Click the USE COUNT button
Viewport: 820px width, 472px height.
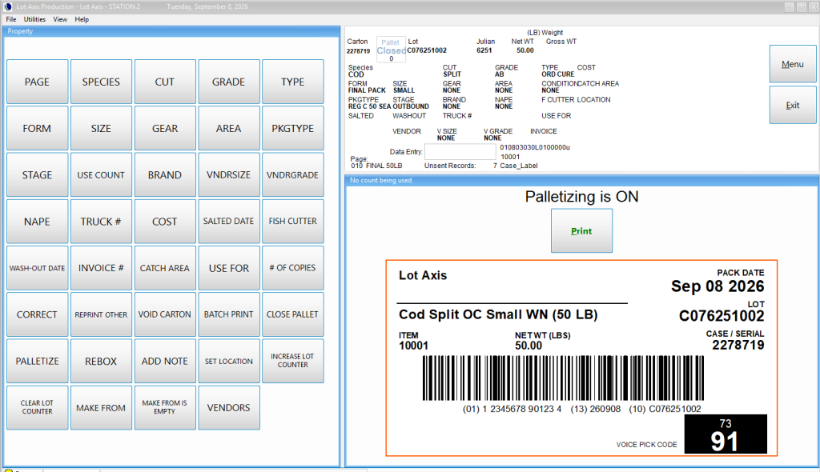(101, 174)
